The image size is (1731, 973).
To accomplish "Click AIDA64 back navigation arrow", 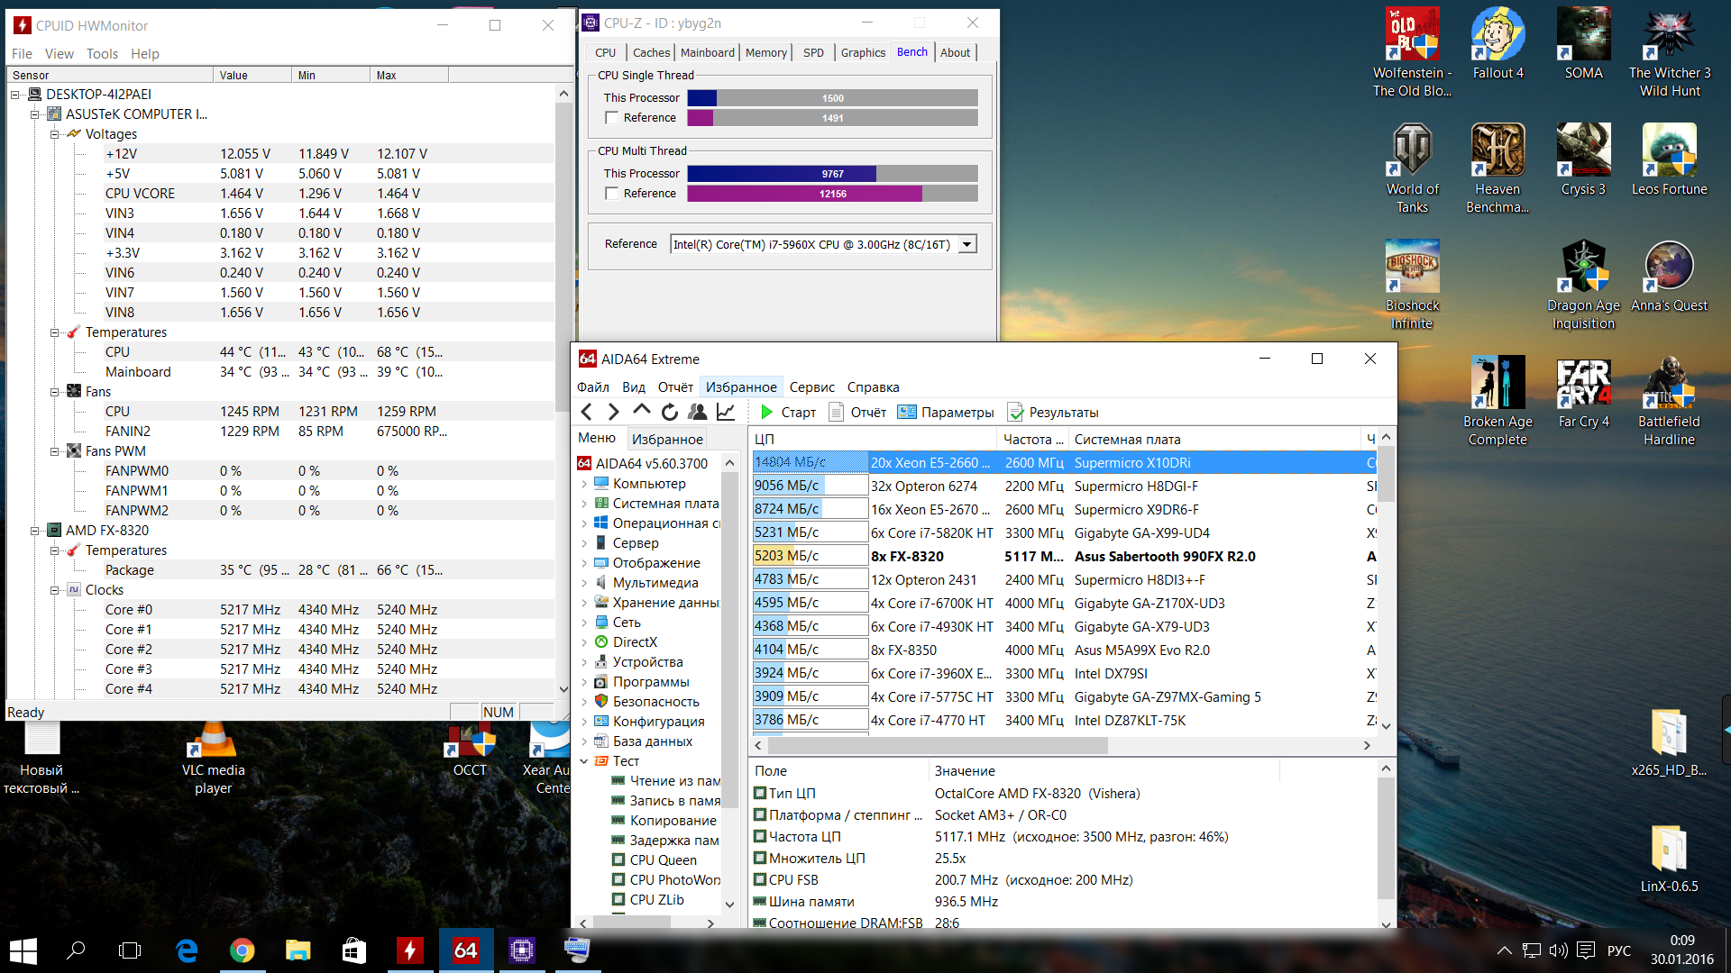I will point(587,412).
